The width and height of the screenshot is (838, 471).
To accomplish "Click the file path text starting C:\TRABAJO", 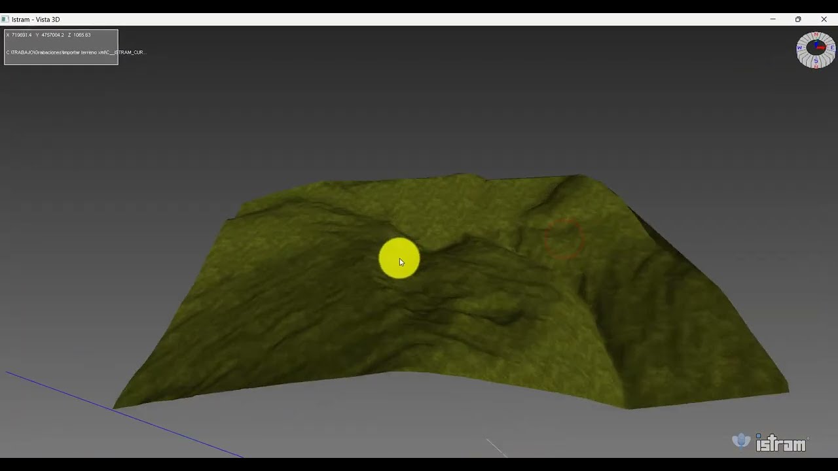I will click(x=76, y=52).
